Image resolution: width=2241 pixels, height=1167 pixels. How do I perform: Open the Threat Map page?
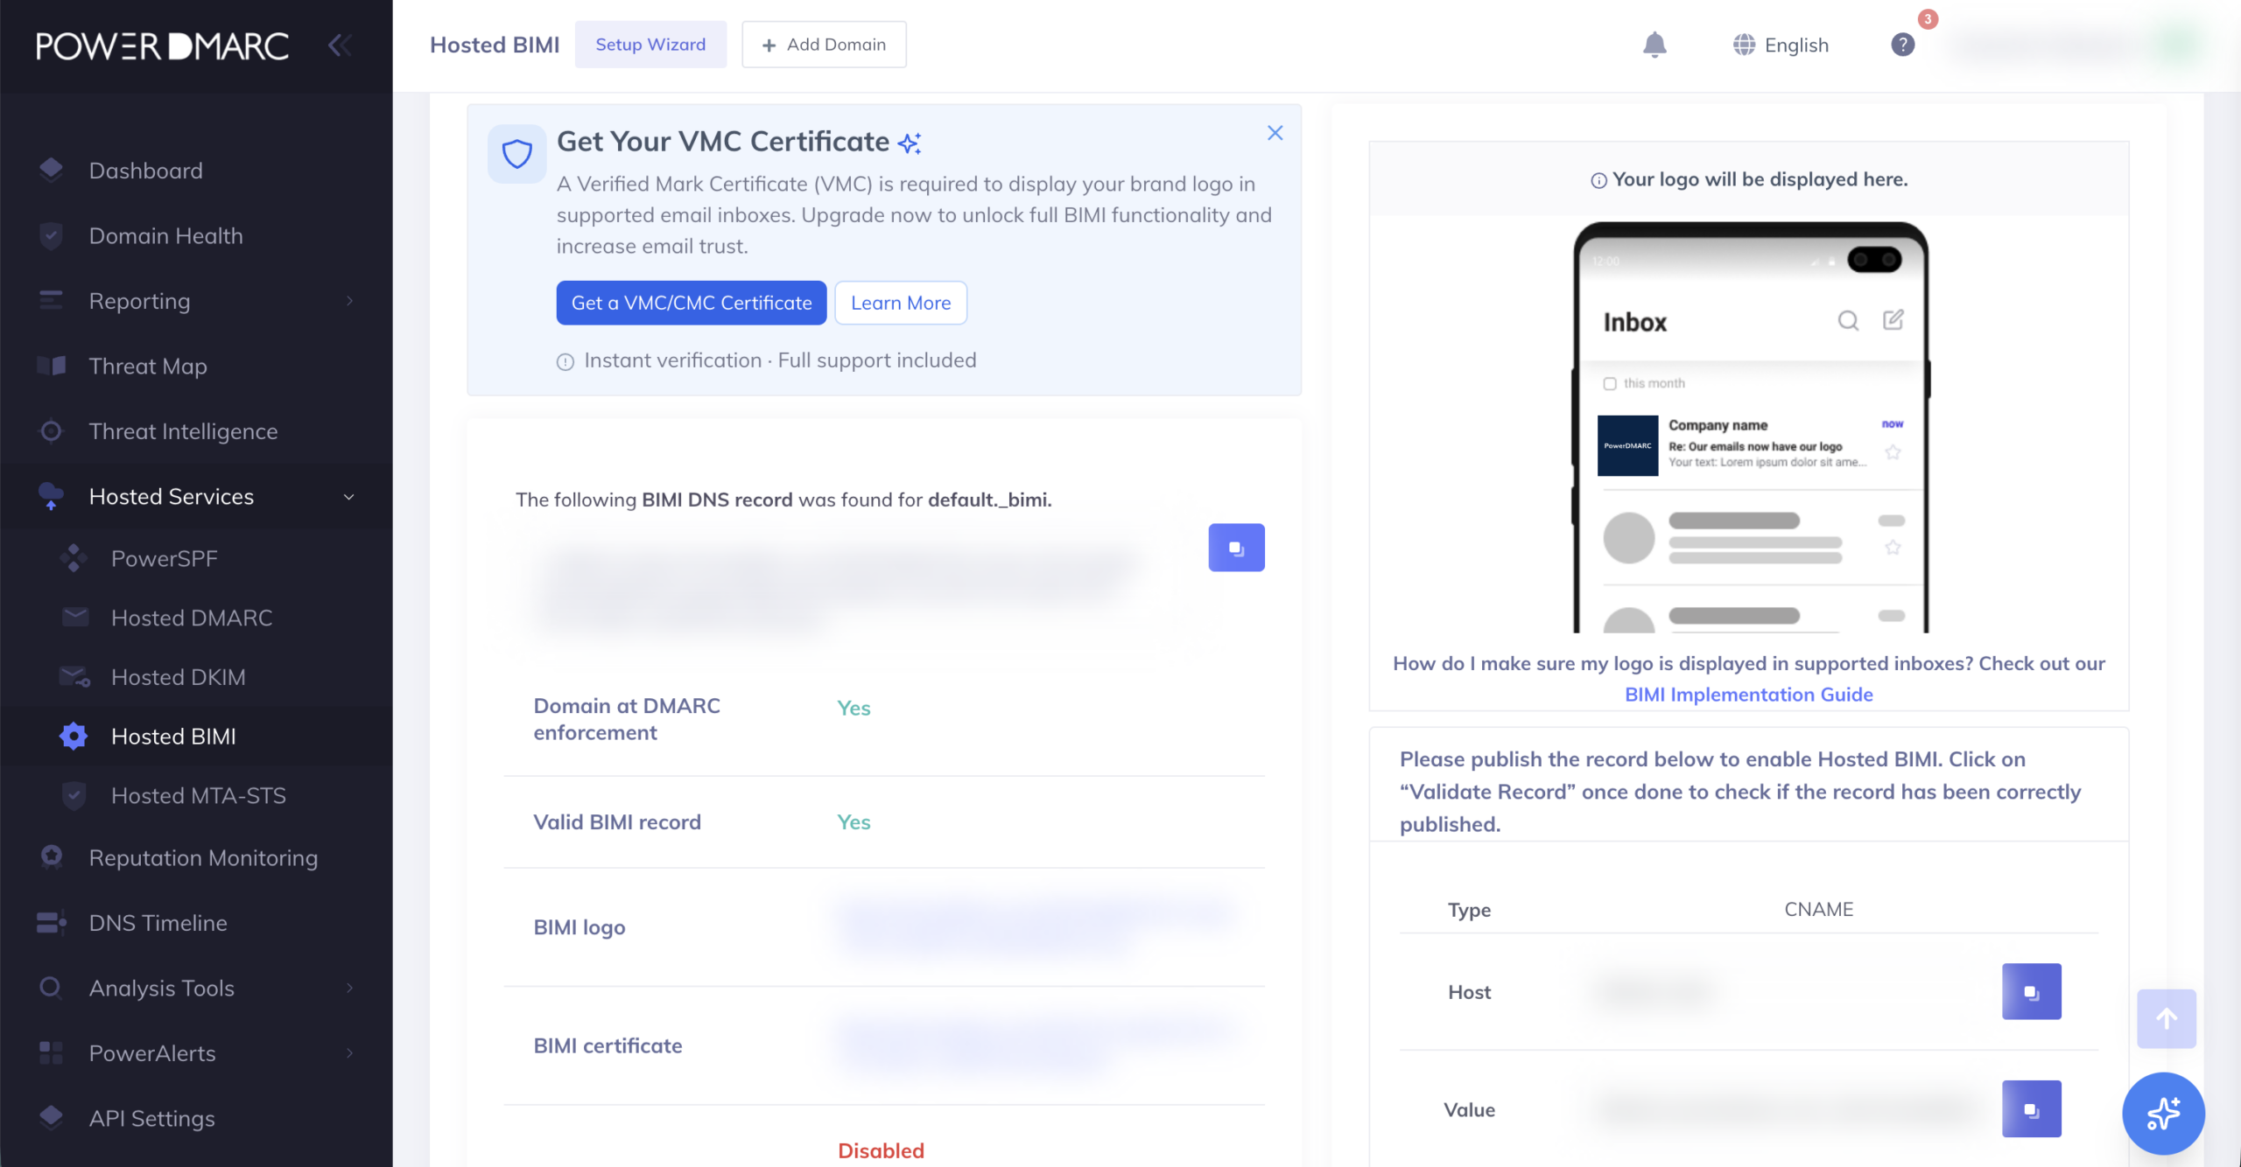[x=148, y=366]
